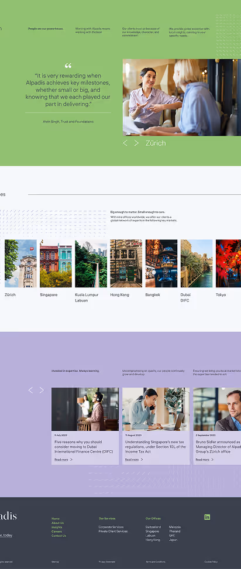Open the LinkedIn icon in footer
This screenshot has height=569, width=241.
(207, 517)
